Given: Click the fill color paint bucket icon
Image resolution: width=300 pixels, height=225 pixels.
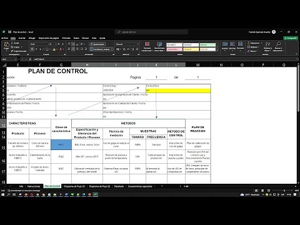Looking at the screenshot, I should tap(54, 49).
